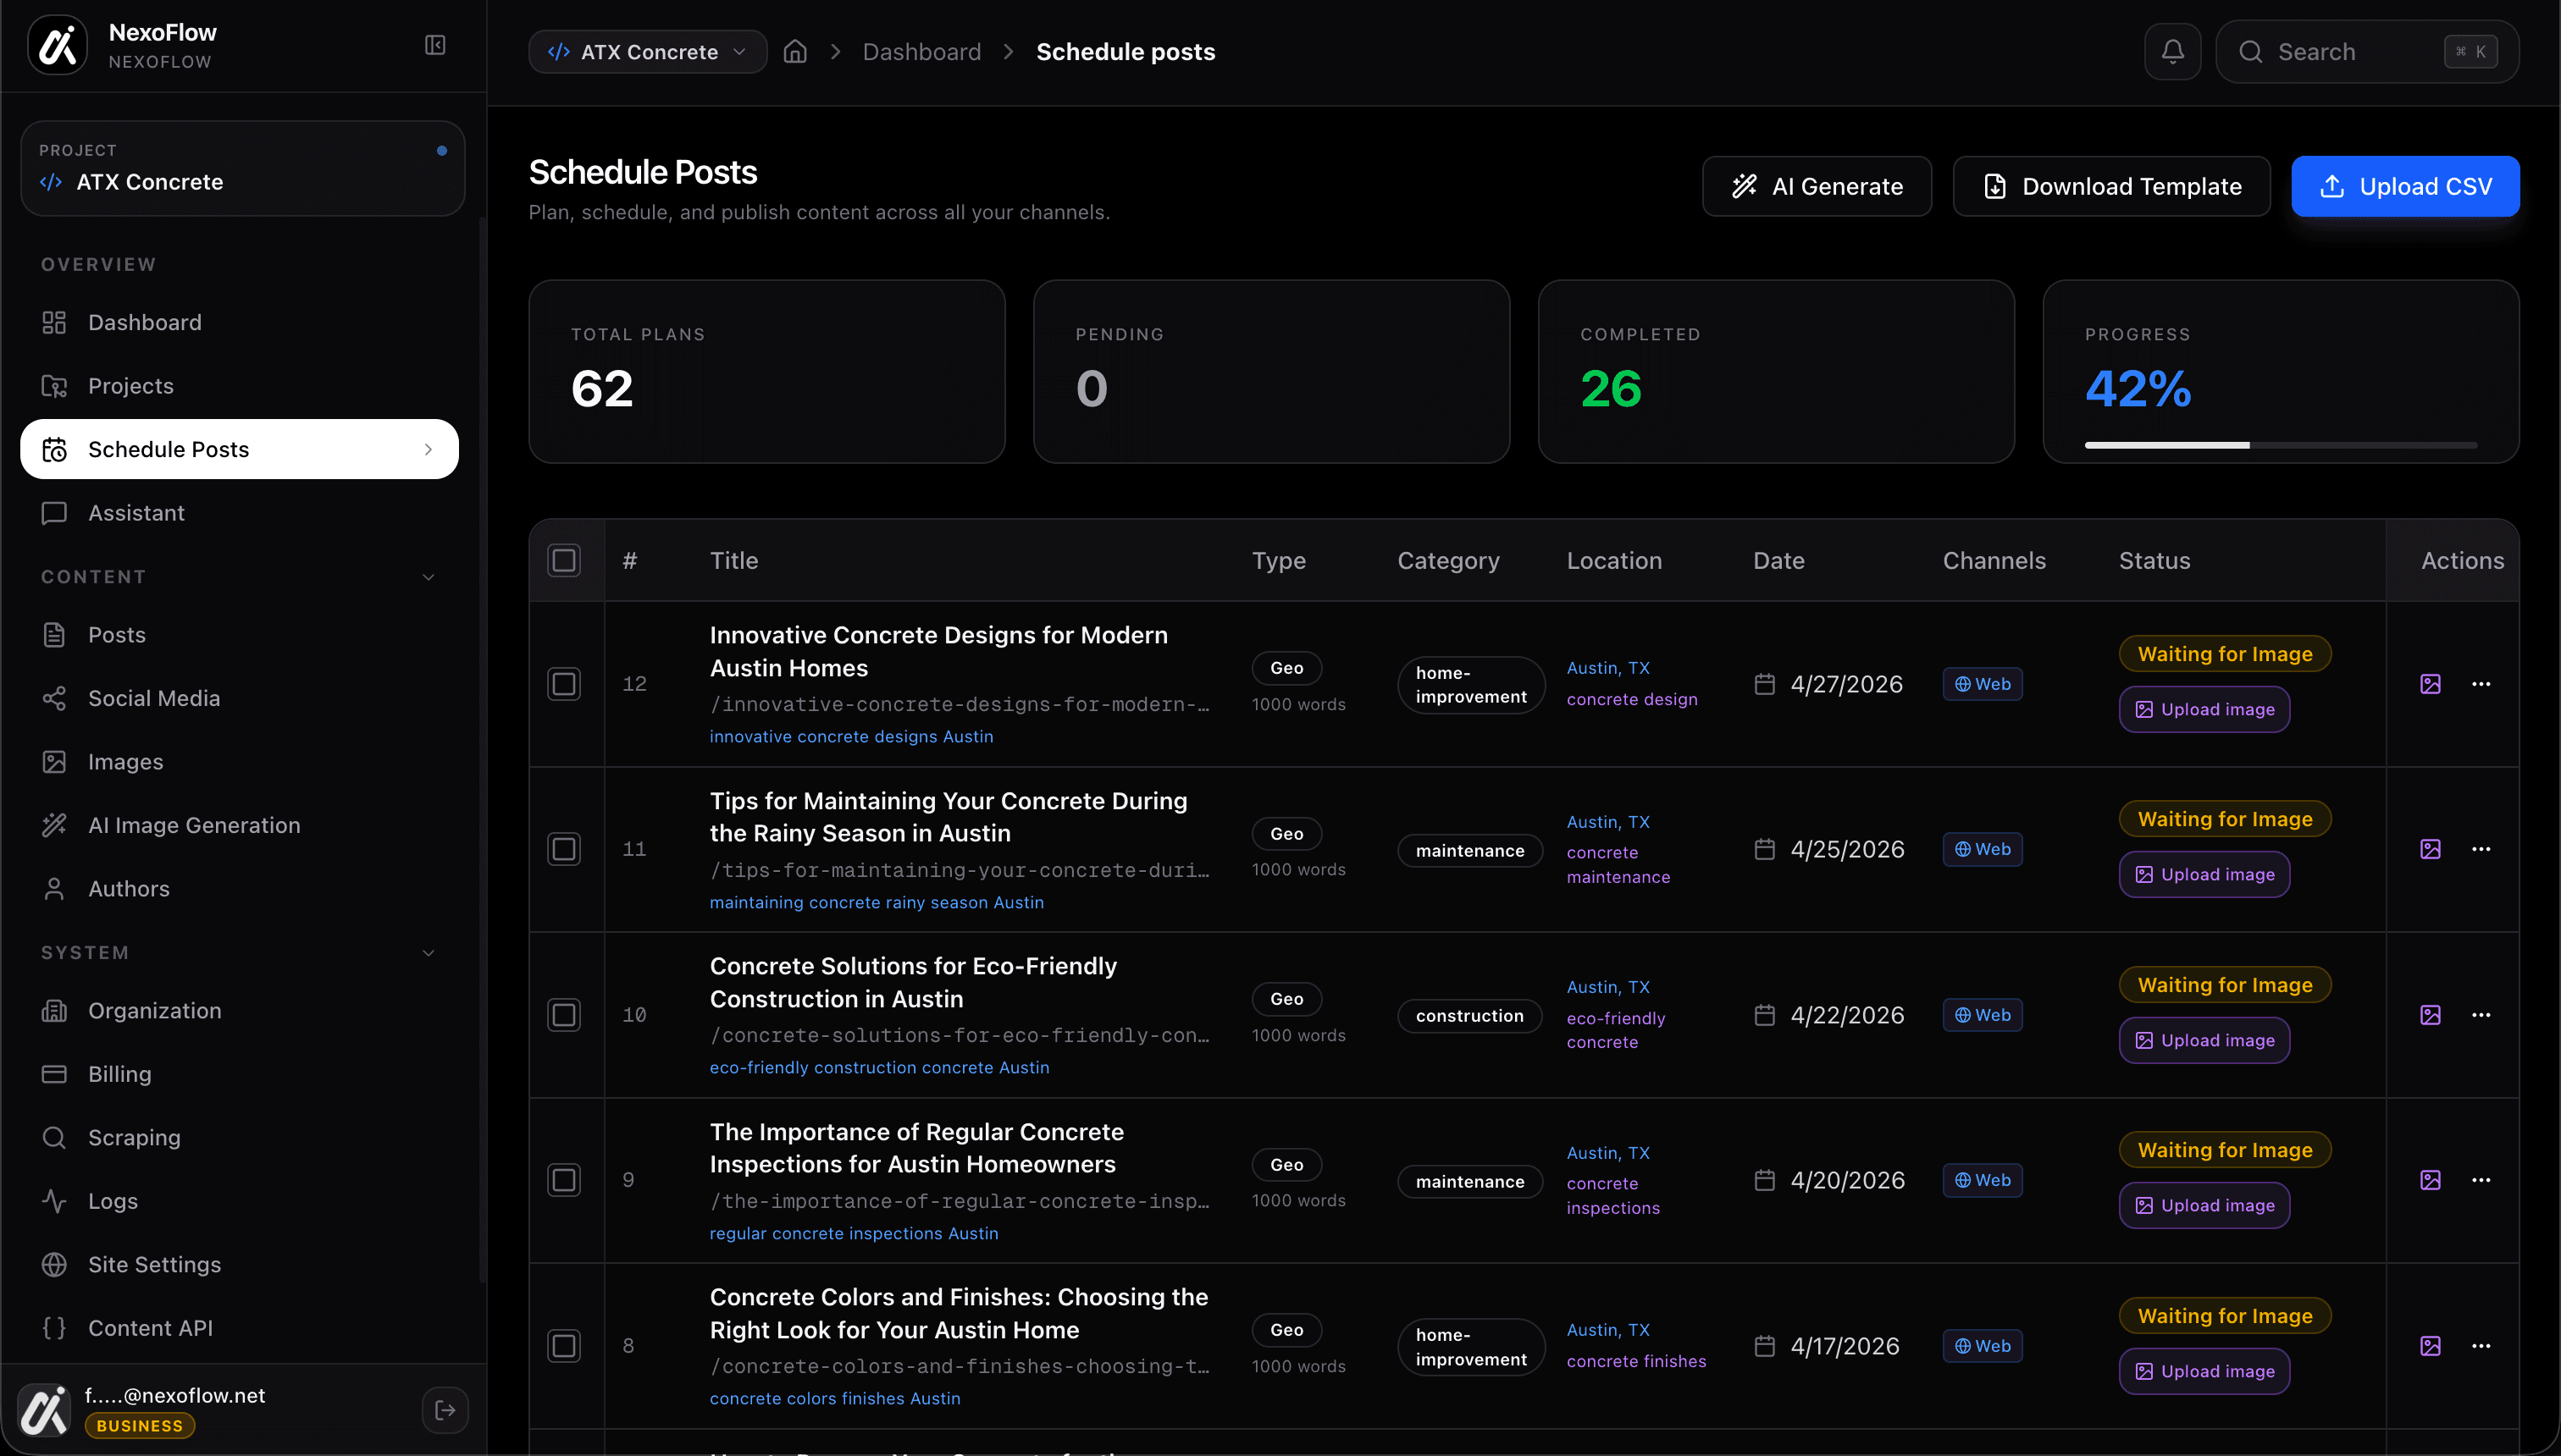2561x1456 pixels.
Task: Open the Dashboard breadcrumb item
Action: point(921,51)
